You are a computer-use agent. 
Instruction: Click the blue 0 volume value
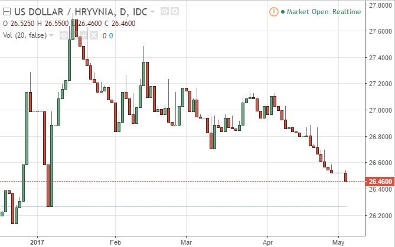(x=111, y=36)
